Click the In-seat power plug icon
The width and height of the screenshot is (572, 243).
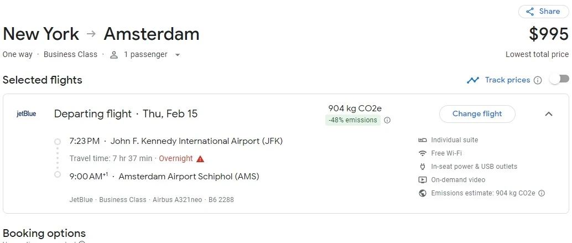coord(423,167)
